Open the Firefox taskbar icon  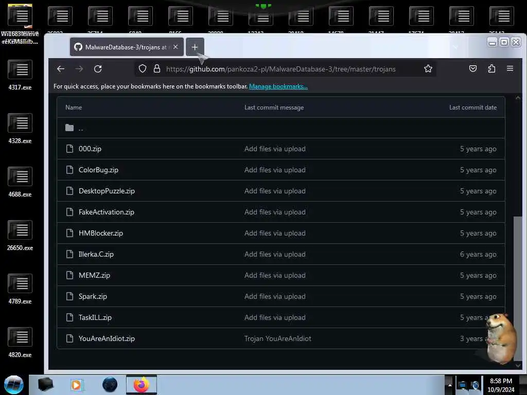tap(142, 385)
